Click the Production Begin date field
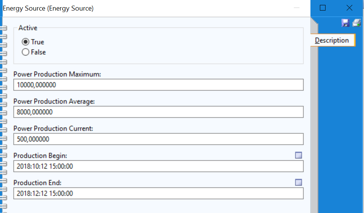The height and width of the screenshot is (213, 364). (x=158, y=166)
